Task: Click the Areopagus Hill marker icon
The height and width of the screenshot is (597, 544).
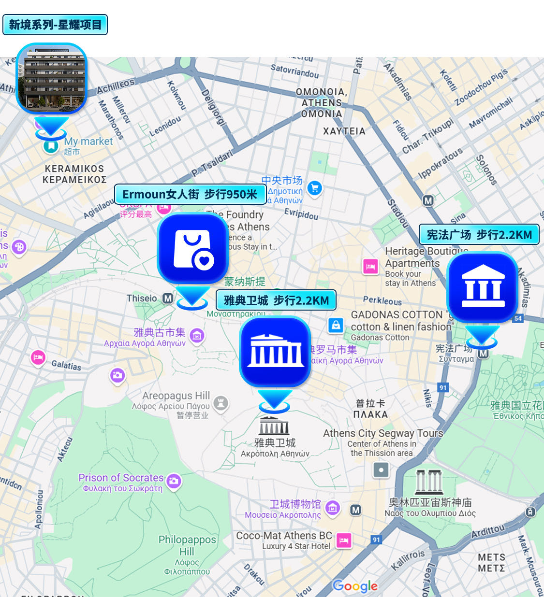Action: [x=221, y=403]
